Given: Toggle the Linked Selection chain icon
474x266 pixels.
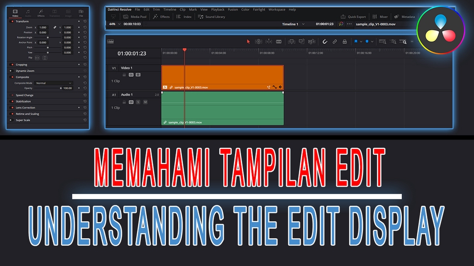Looking at the screenshot, I should pyautogui.click(x=335, y=41).
